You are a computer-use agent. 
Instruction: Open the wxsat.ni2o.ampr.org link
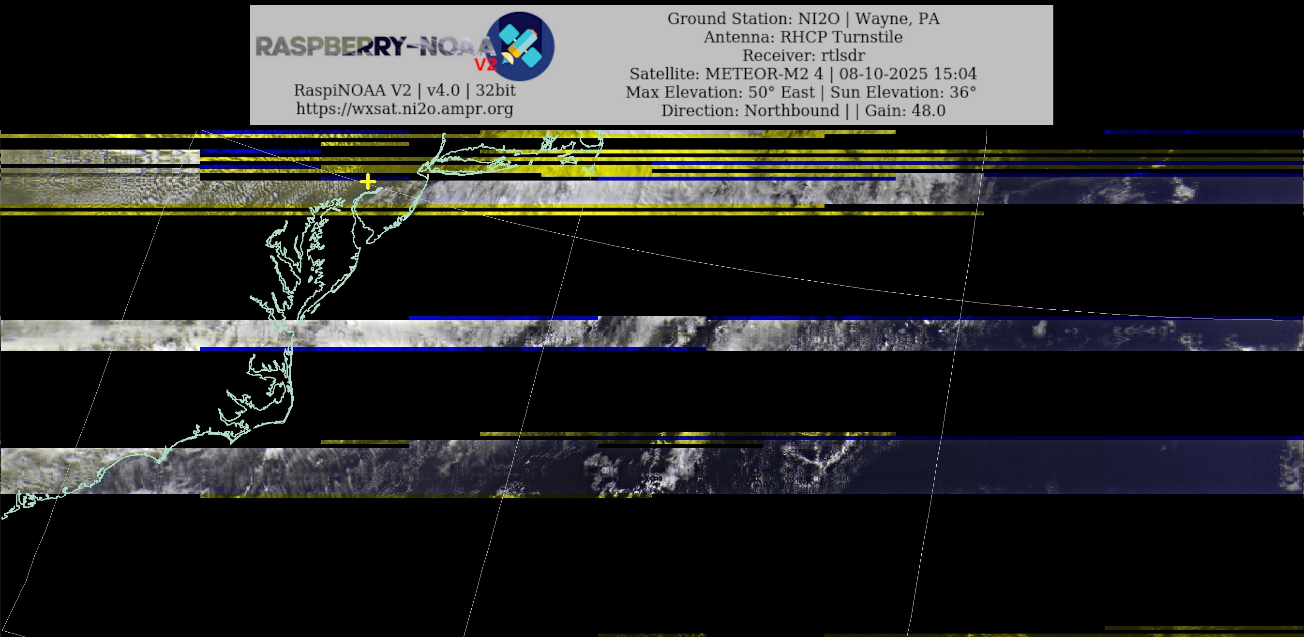click(405, 109)
